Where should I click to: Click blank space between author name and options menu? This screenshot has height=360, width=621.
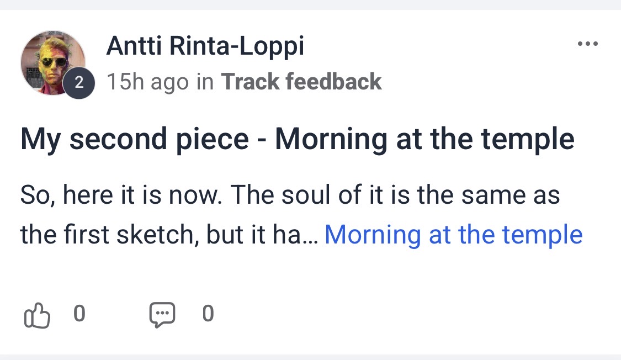pyautogui.click(x=442, y=46)
